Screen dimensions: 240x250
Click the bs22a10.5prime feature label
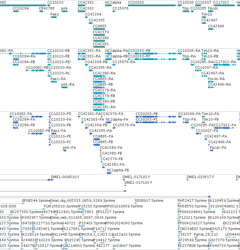pyautogui.click(x=127, y=234)
